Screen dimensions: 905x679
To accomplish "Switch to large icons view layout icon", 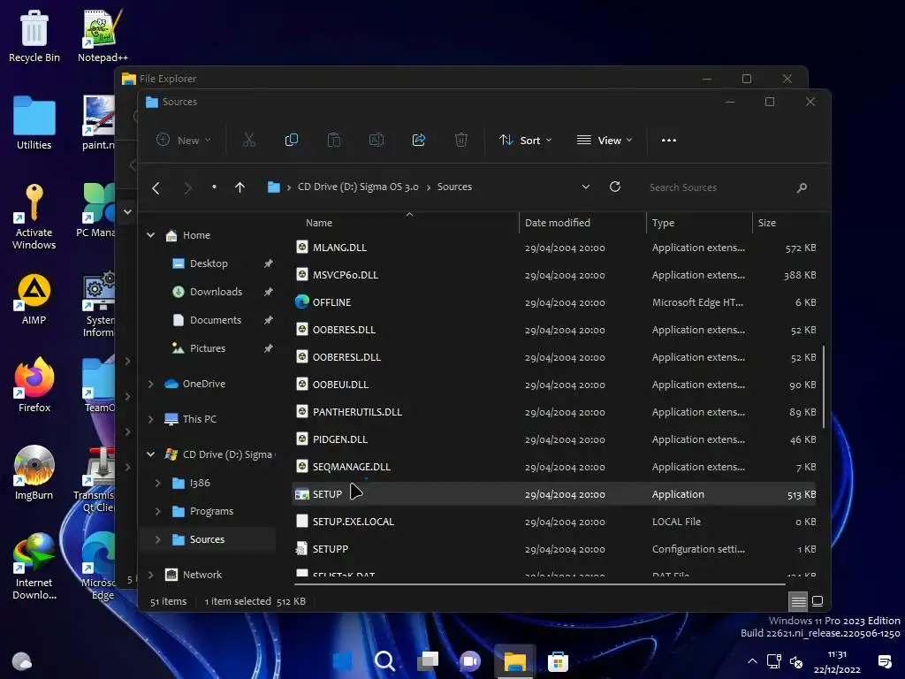I will click(818, 601).
